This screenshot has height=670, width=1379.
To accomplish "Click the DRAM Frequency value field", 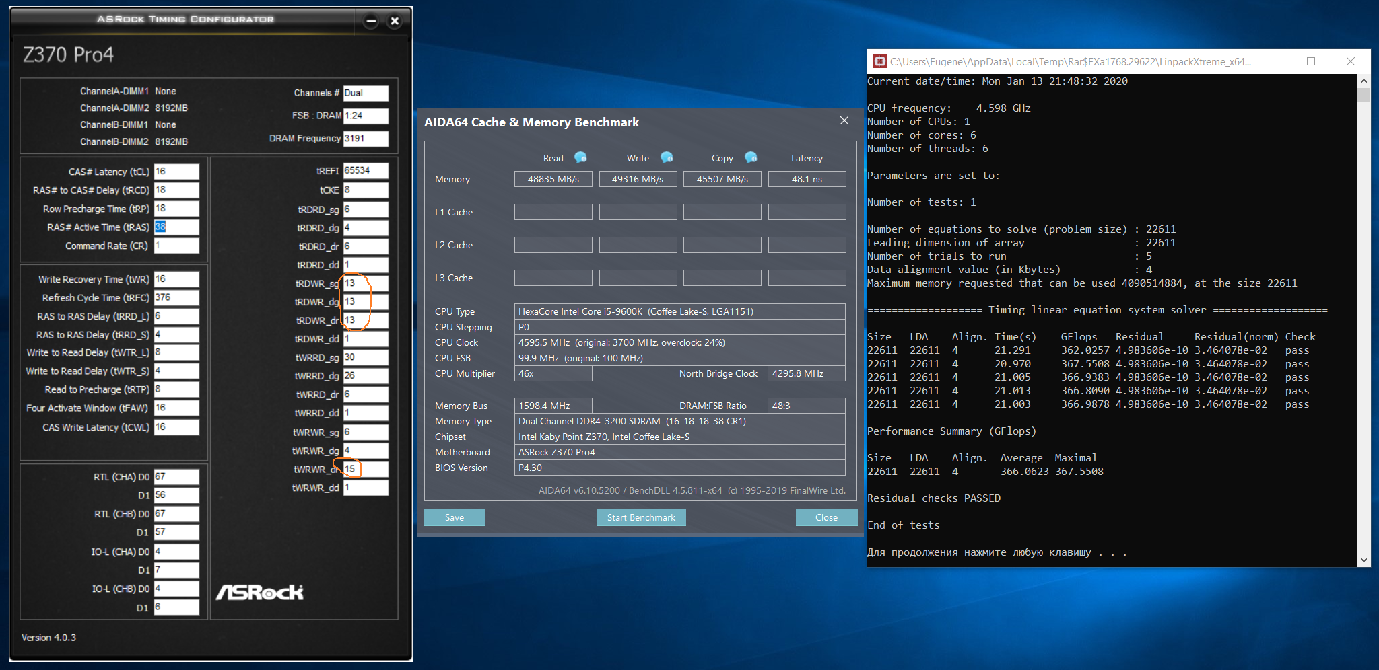I will 366,139.
